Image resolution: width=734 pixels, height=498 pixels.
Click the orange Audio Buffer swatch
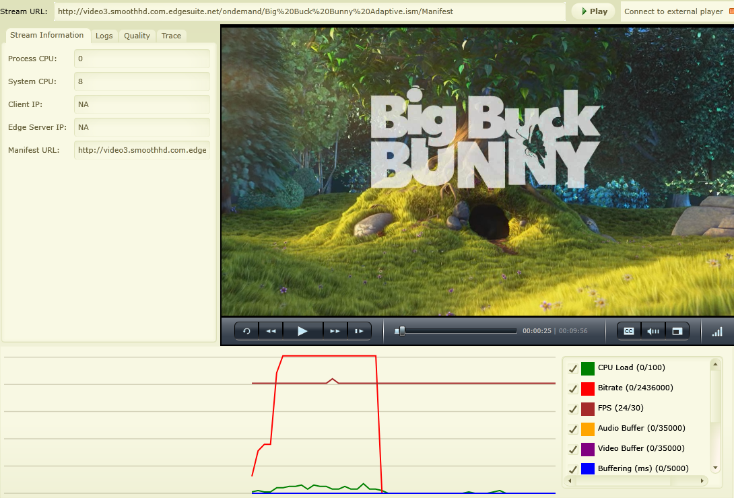pos(587,429)
